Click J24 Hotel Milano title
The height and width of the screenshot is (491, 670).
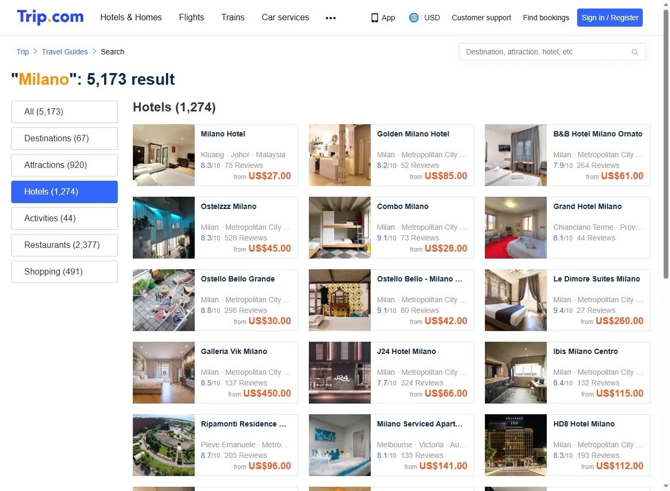[x=406, y=351]
